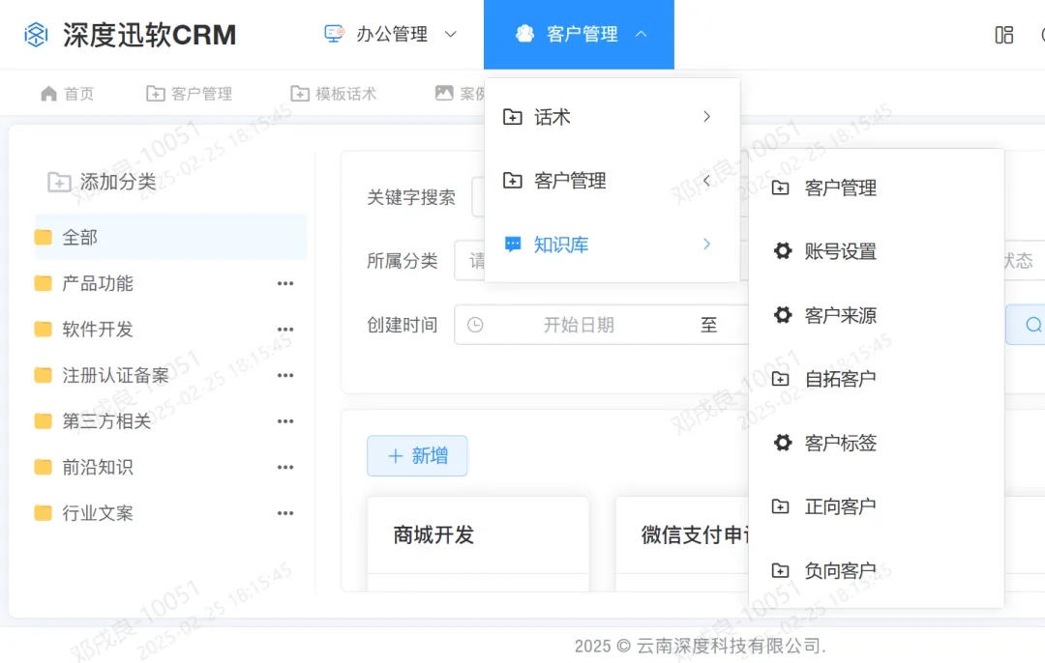The image size is (1045, 663).
Task: Click the 账号设置 gear icon
Action: 783,251
